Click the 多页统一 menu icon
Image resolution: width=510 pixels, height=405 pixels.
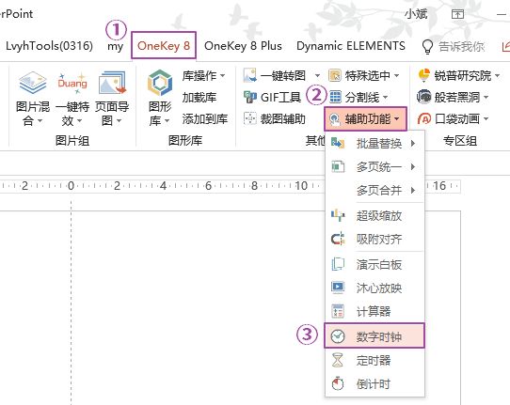[x=338, y=166]
